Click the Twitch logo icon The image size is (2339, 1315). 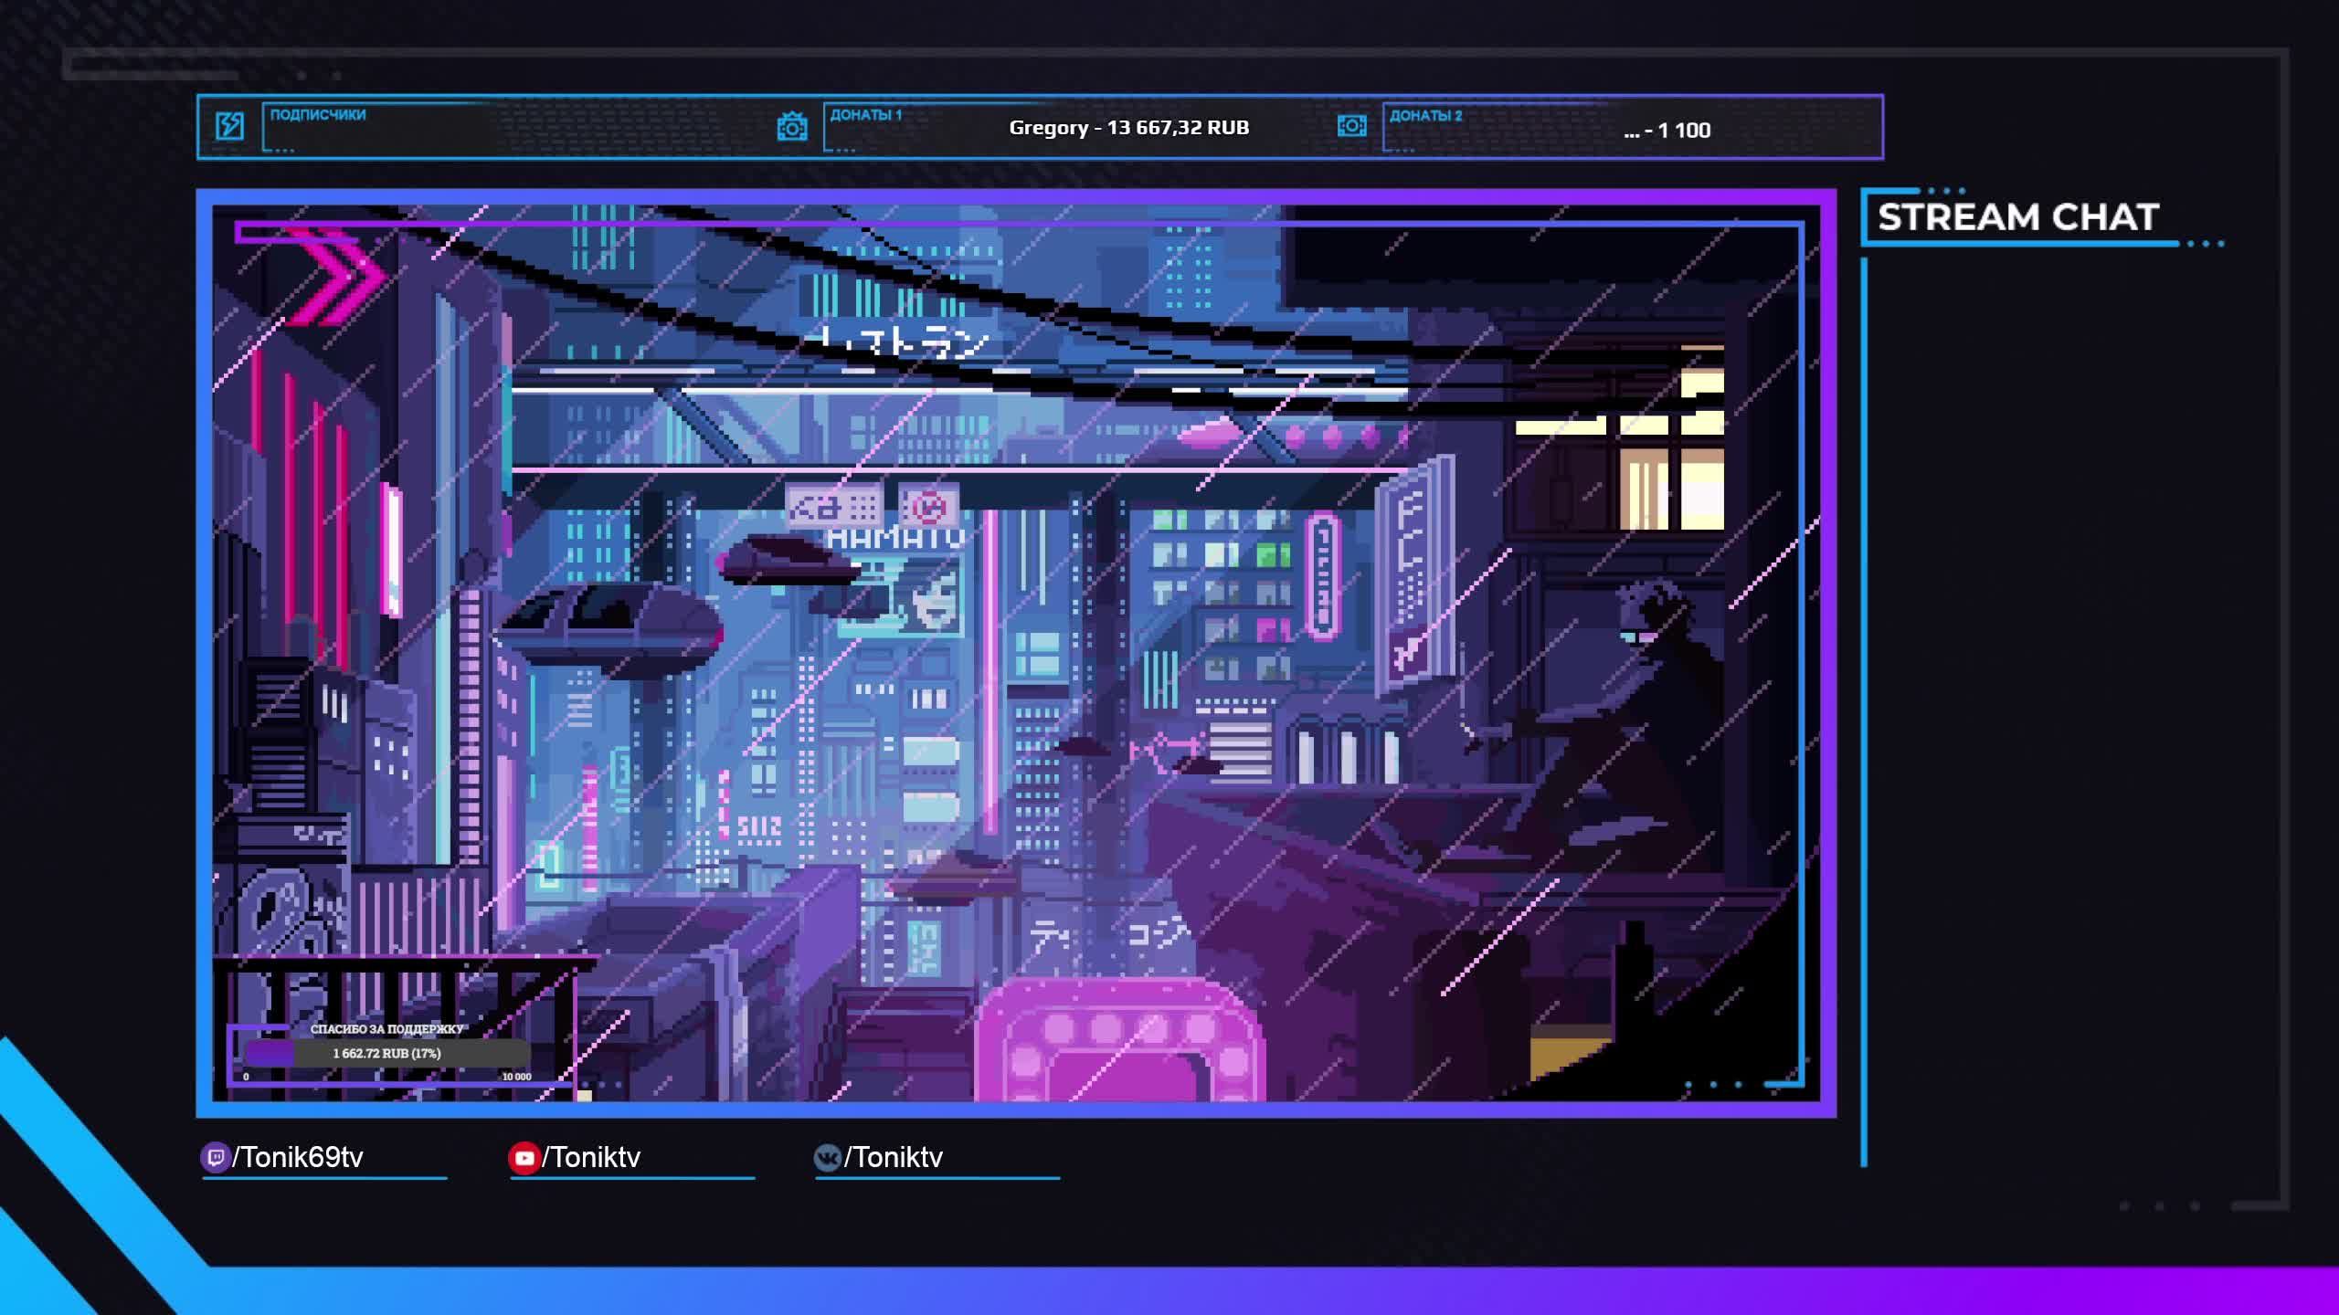click(x=215, y=1158)
